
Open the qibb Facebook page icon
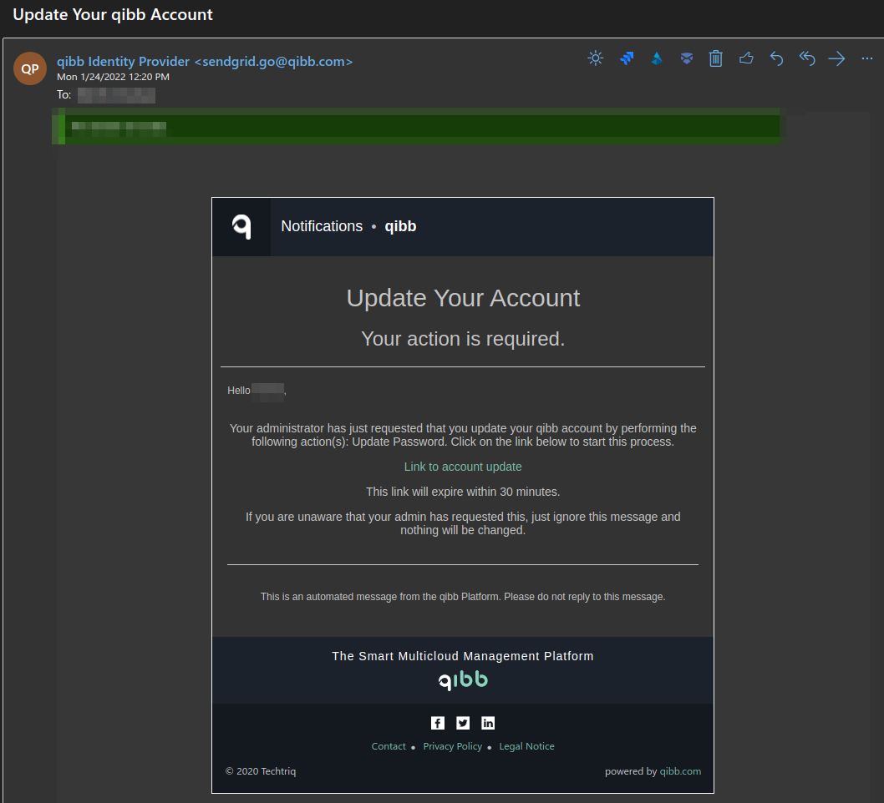[x=438, y=723]
